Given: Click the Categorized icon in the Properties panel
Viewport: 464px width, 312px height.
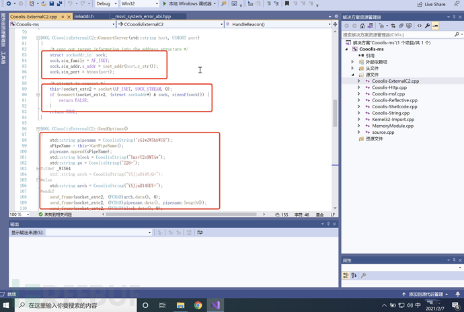Looking at the screenshot, I should (346, 276).
